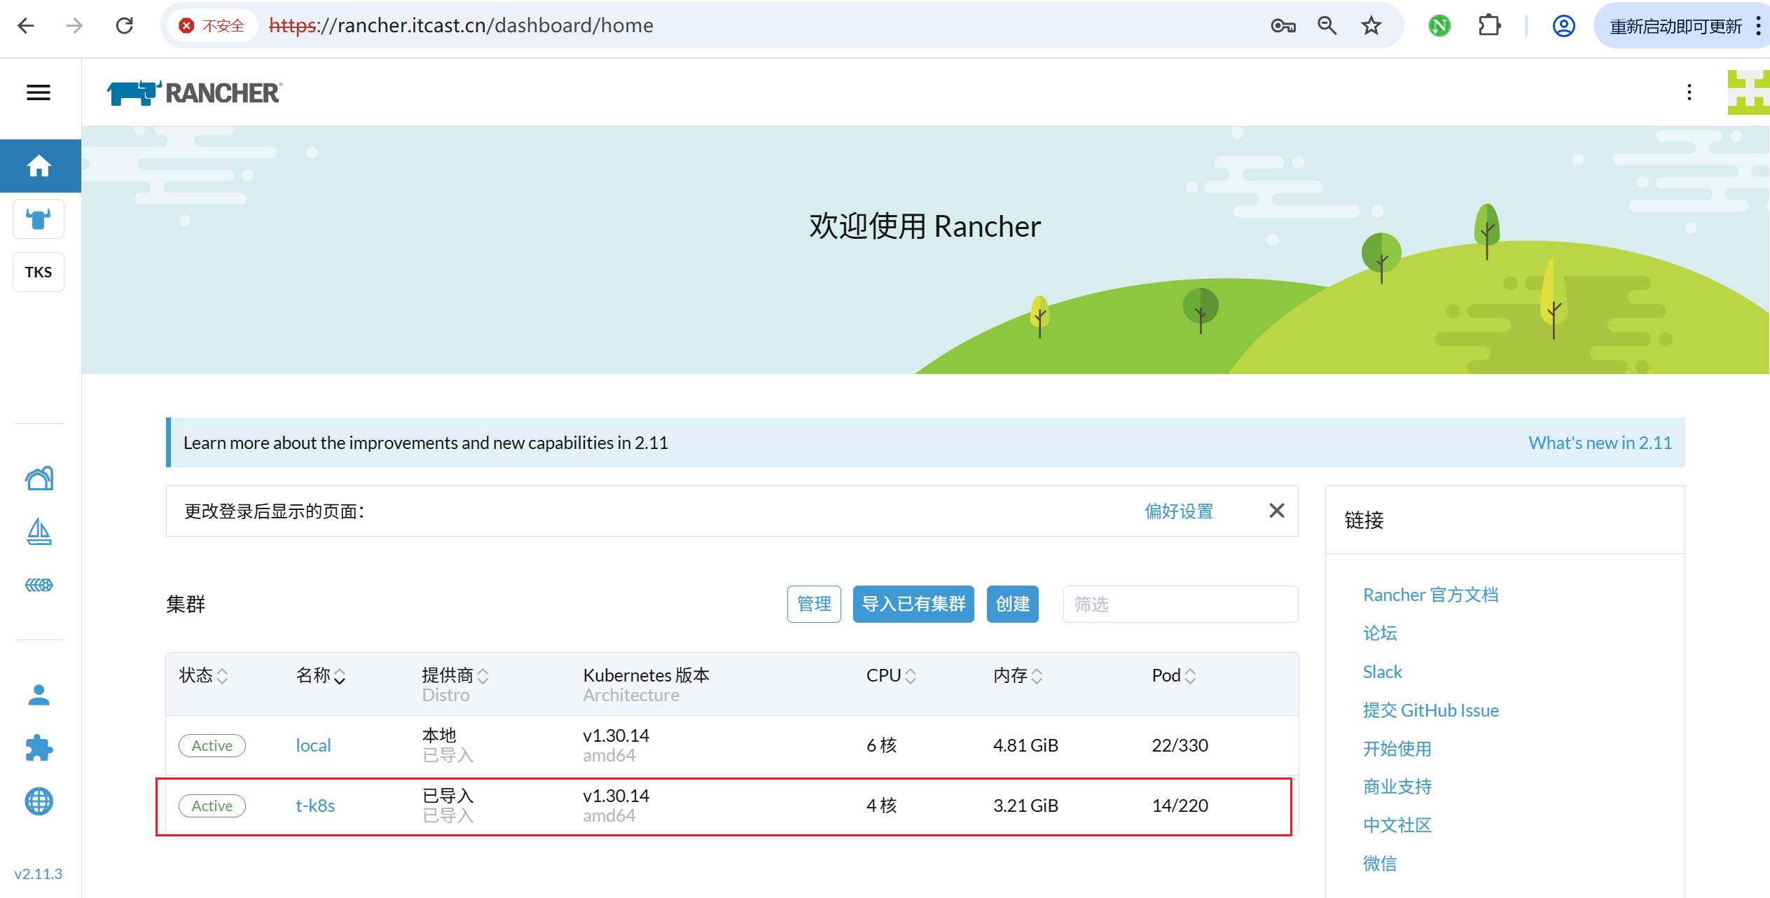Click the relaunch to update button

[1675, 26]
